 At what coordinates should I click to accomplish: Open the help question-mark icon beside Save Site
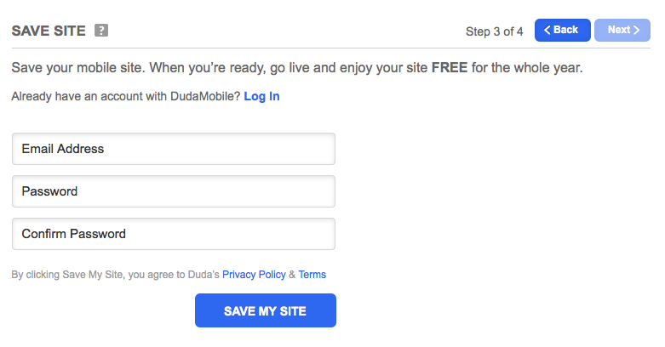pos(101,31)
